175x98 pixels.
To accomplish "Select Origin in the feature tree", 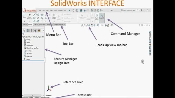I will pyautogui.click(x=27, y=59).
